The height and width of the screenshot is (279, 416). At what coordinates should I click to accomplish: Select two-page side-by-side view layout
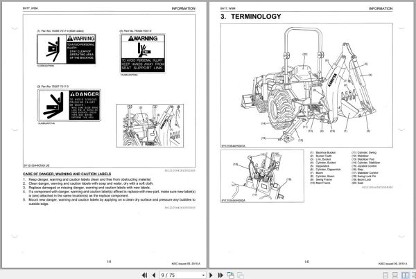pyautogui.click(x=405, y=276)
